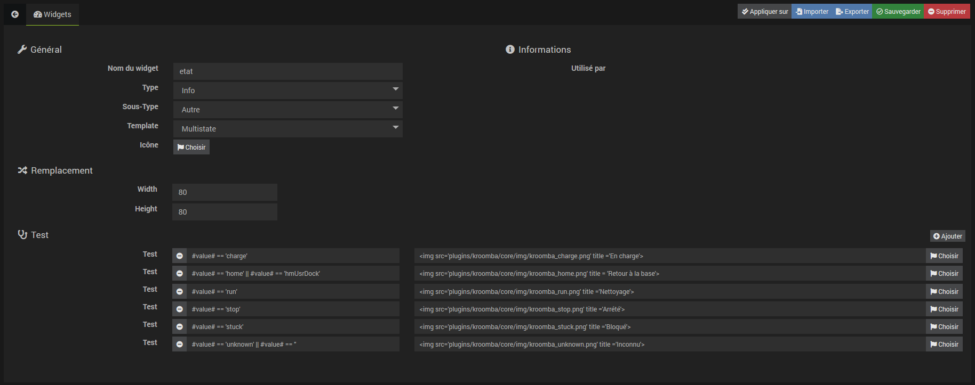
Task: Click the Test section heading
Action: 33,235
